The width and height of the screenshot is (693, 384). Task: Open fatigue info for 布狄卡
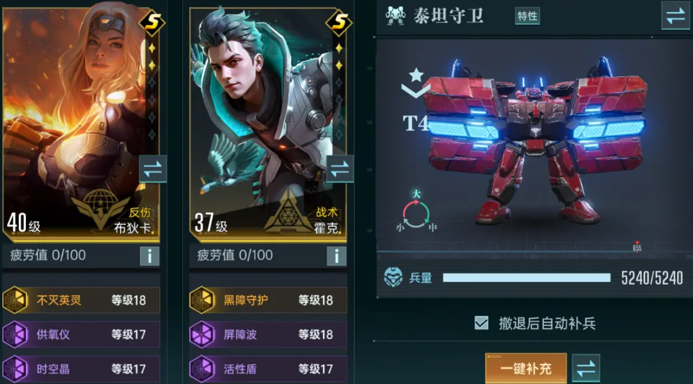point(149,256)
